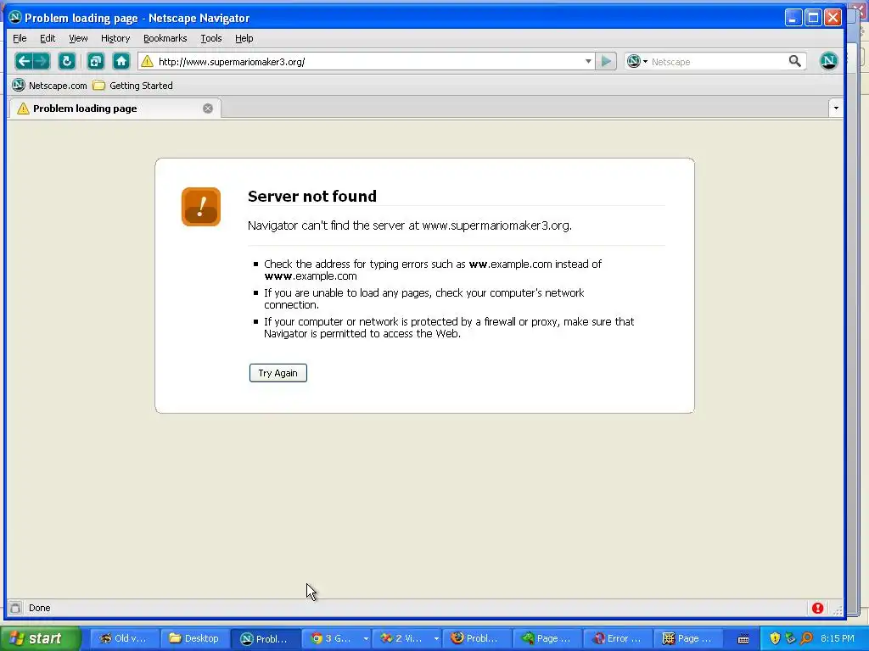Open the 2 Vi... taskbar group dropdown
869x651 pixels.
click(x=436, y=638)
